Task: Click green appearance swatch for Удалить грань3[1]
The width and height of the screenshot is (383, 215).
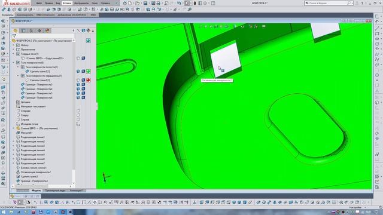Action: pos(88,72)
